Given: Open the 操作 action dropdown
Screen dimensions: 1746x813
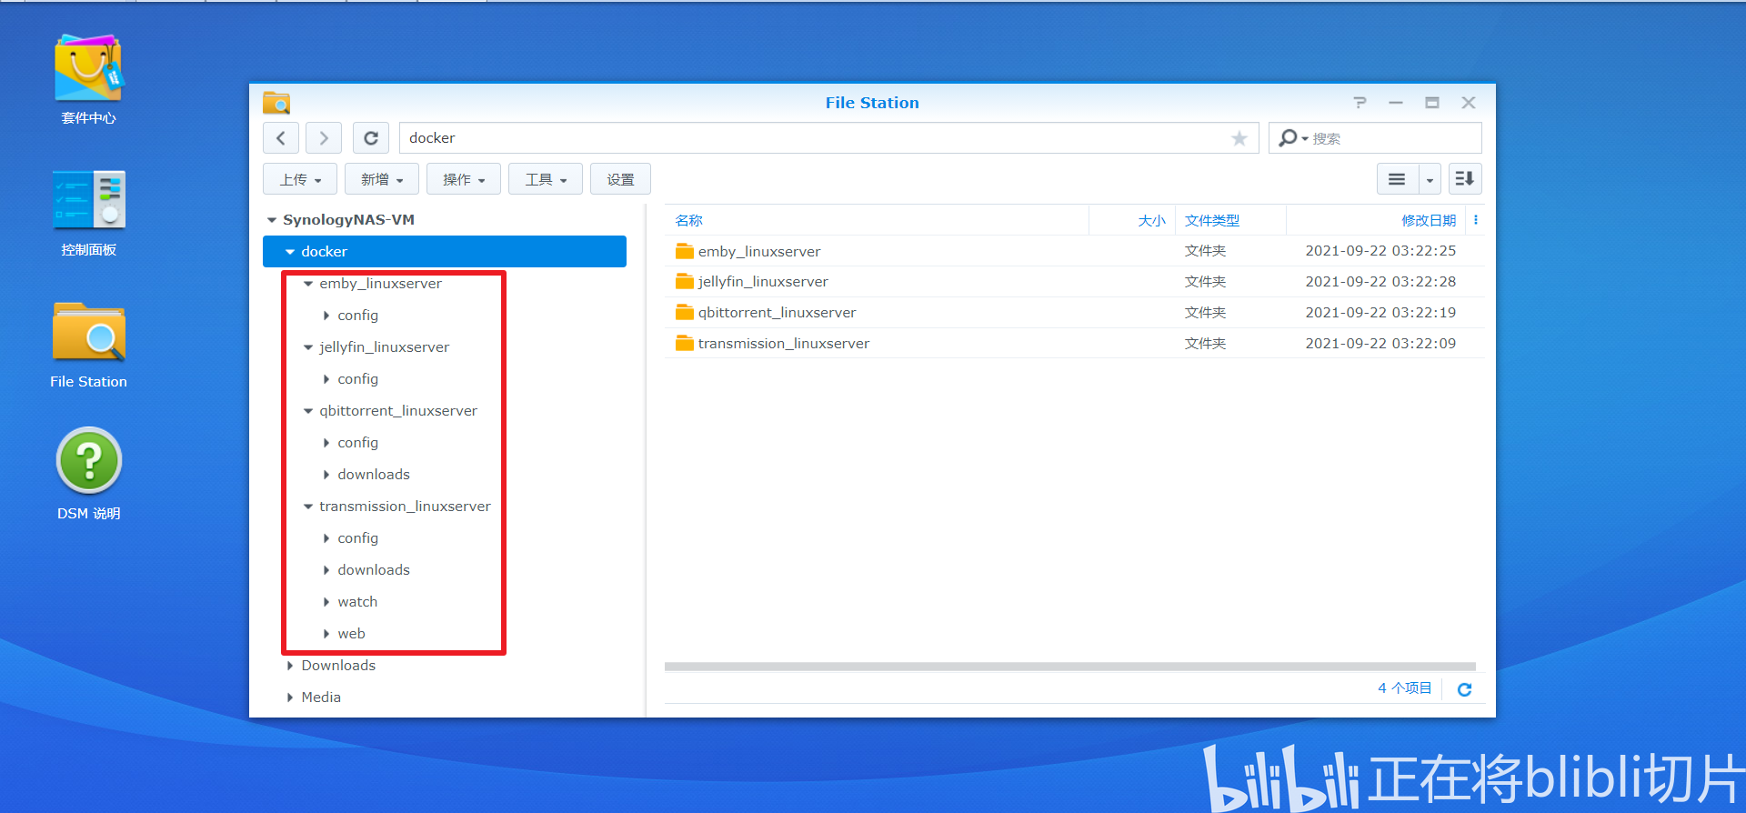Looking at the screenshot, I should click(464, 179).
